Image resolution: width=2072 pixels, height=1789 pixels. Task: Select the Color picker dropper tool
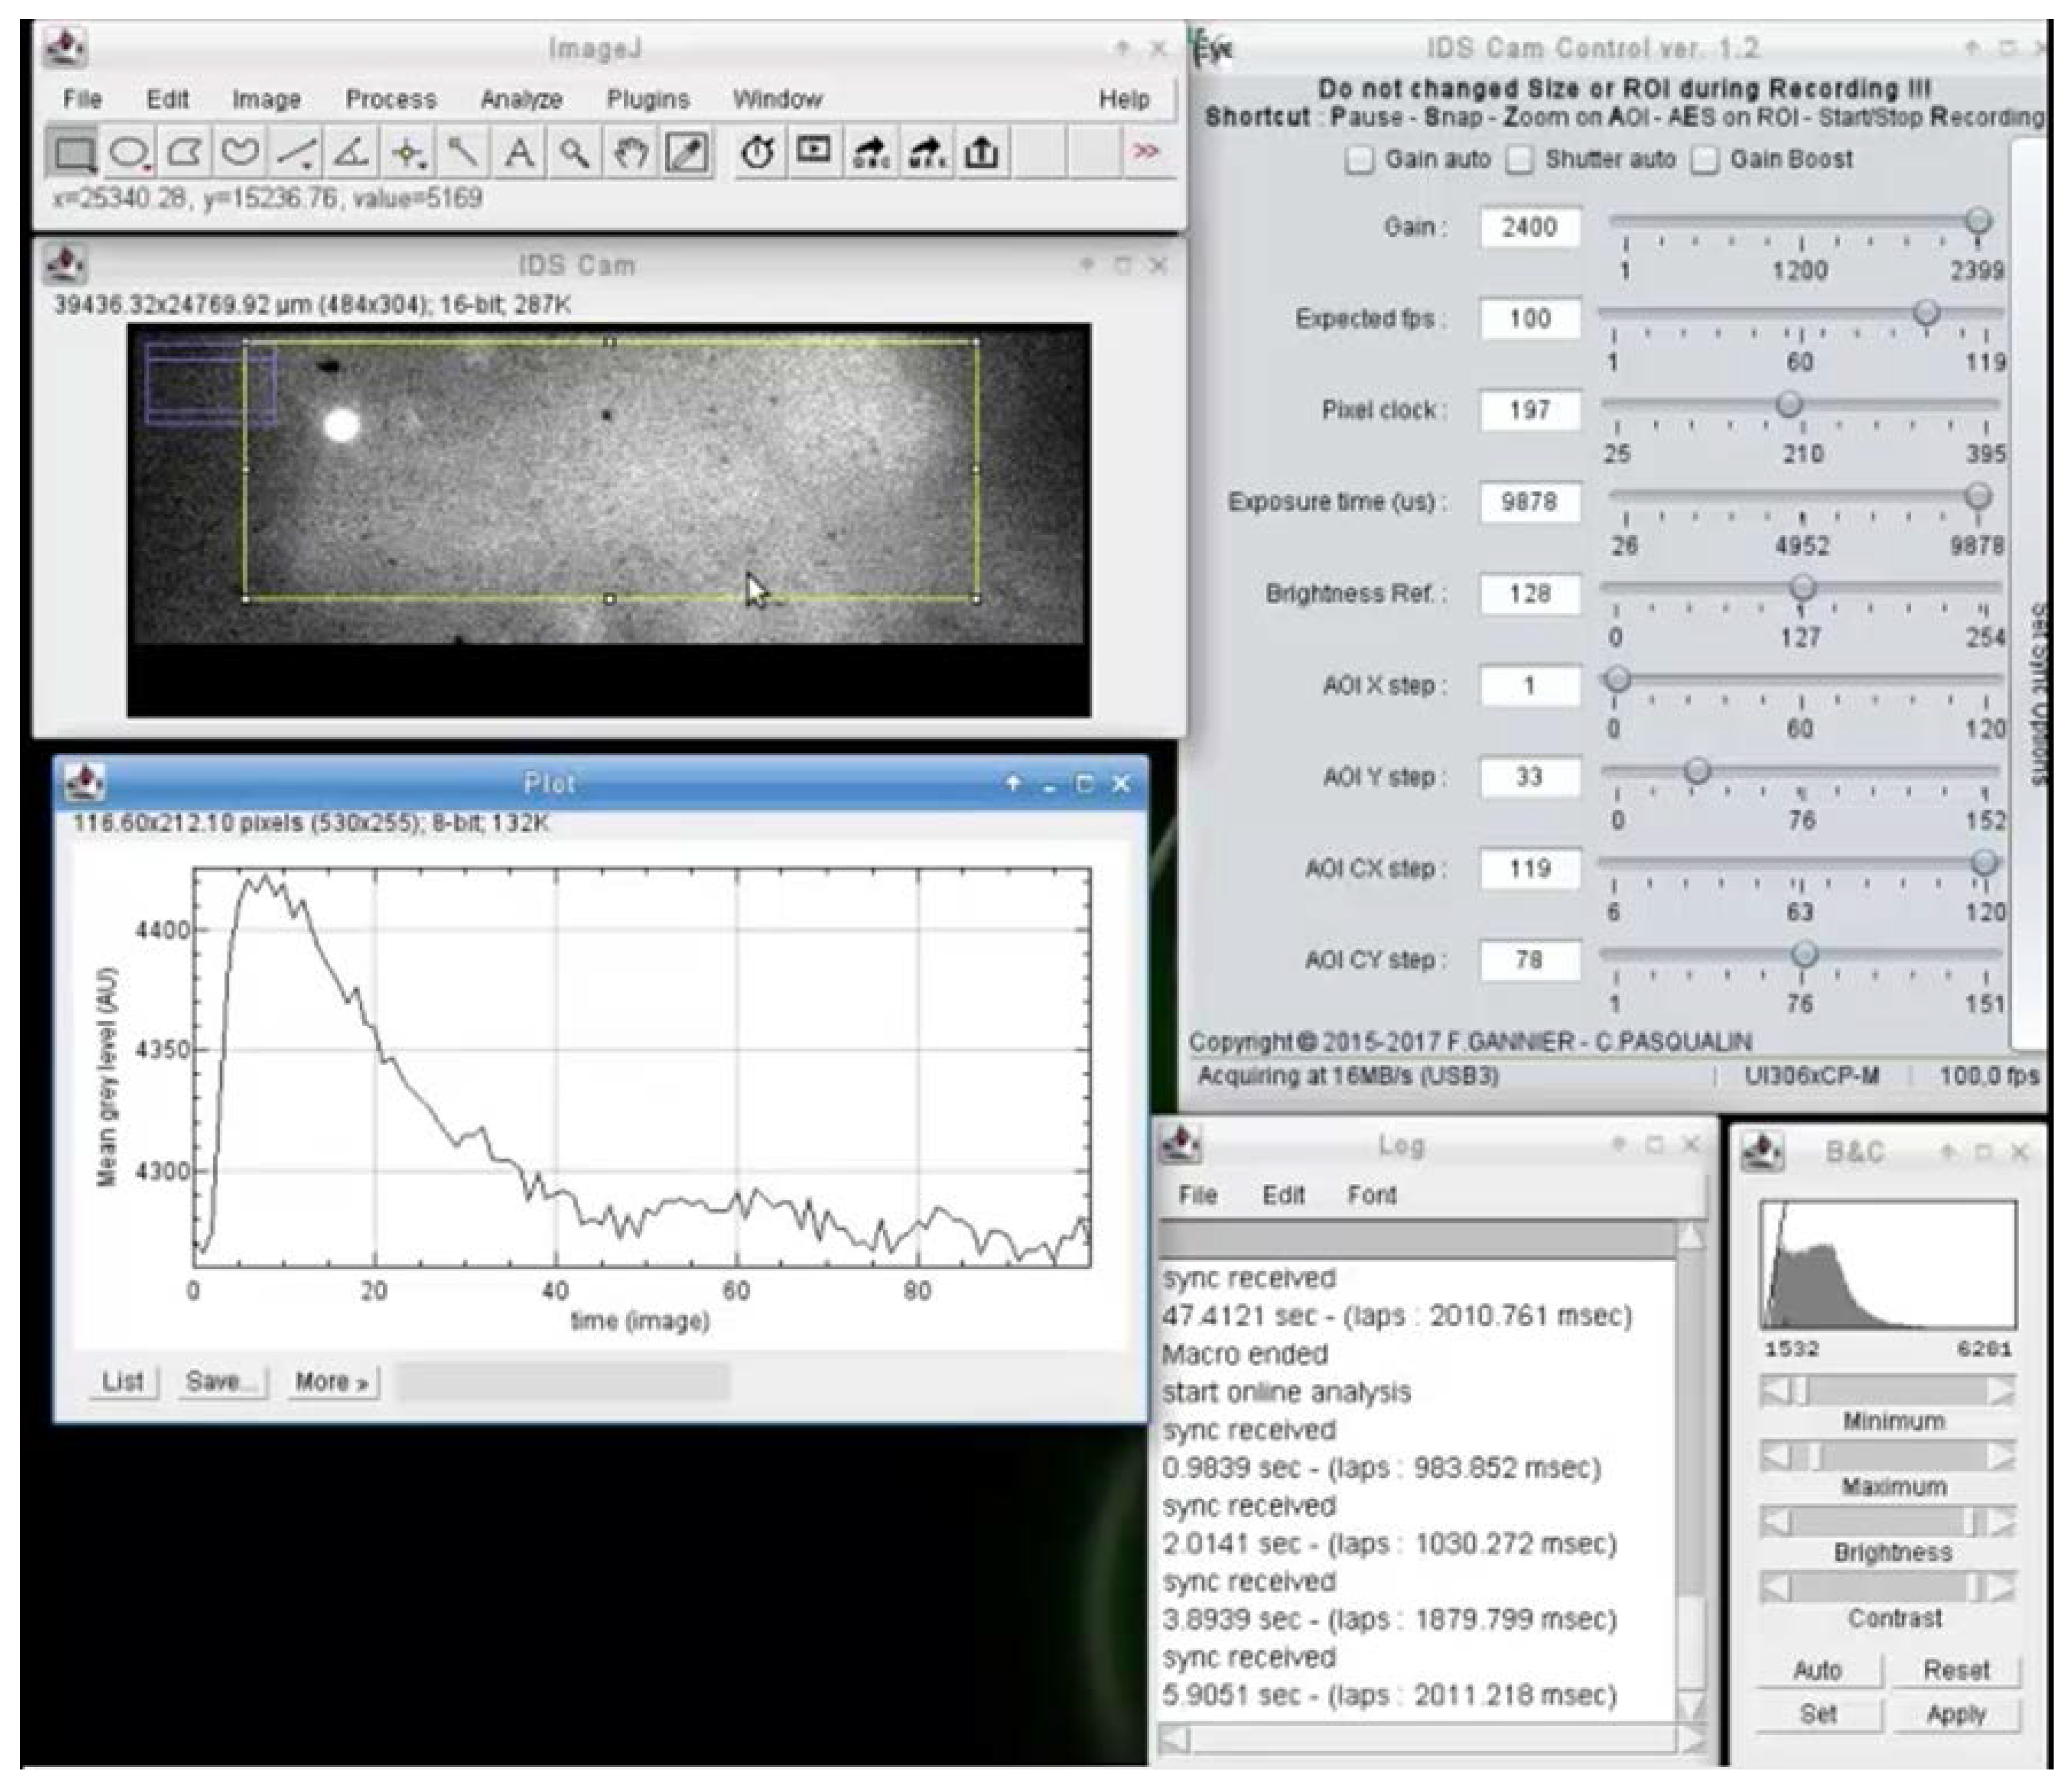pos(687,153)
